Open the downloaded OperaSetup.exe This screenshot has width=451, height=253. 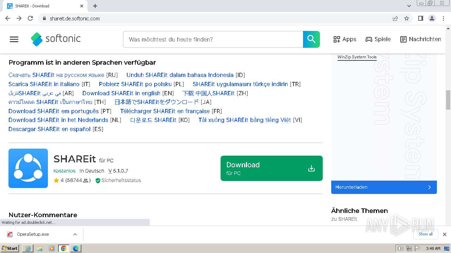(x=33, y=234)
